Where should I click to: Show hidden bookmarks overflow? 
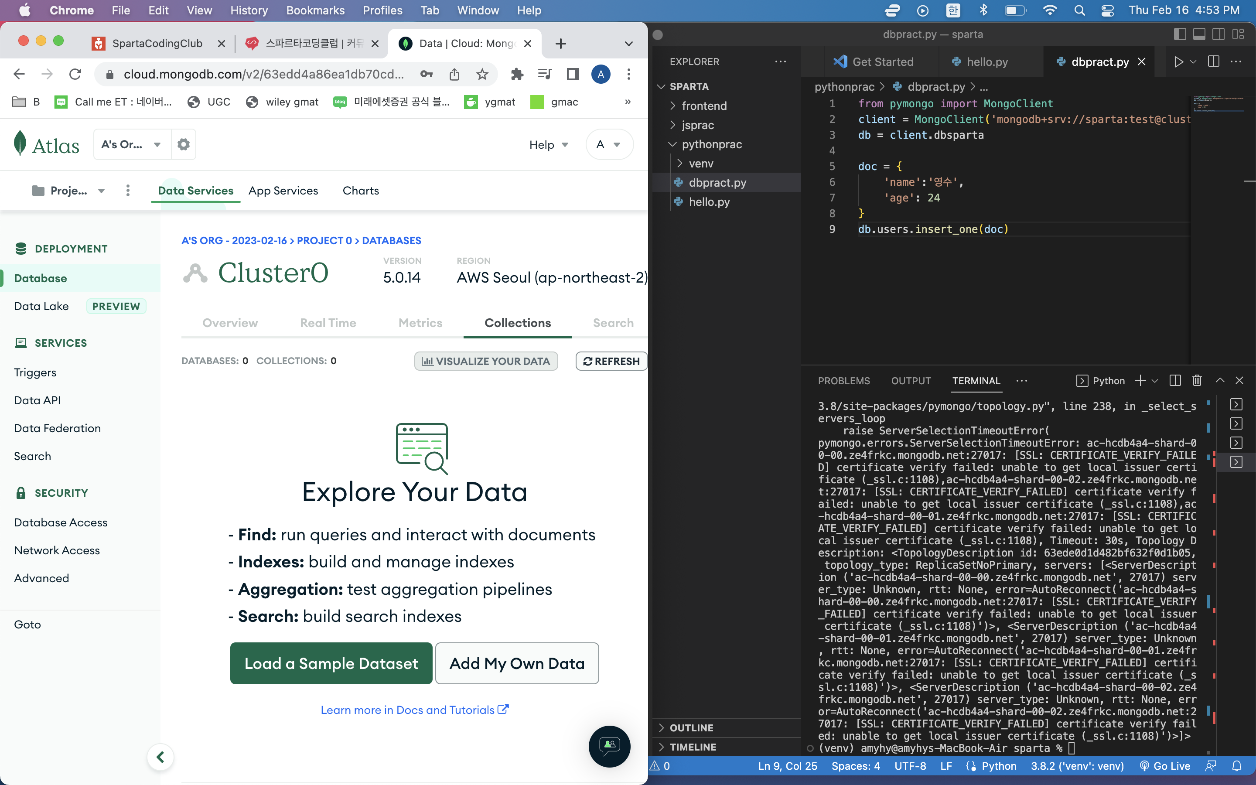628,102
